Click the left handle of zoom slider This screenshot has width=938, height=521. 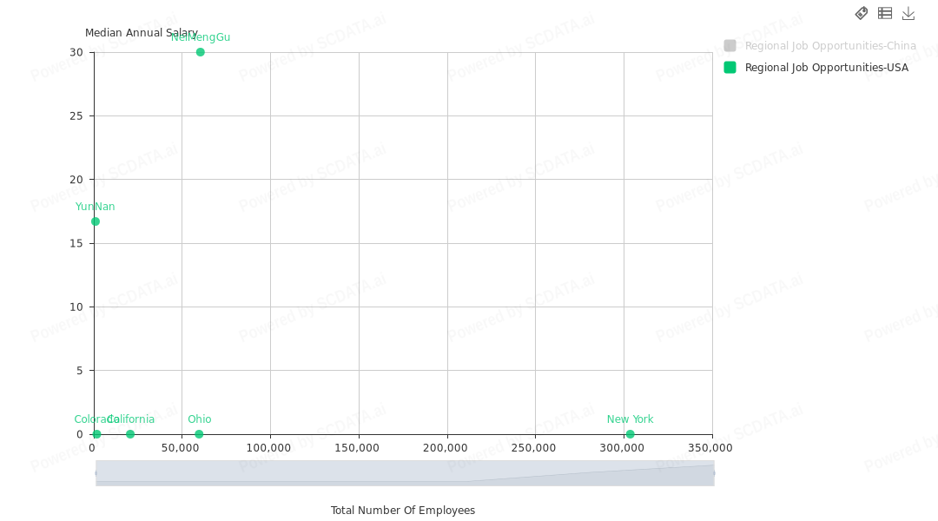(96, 473)
